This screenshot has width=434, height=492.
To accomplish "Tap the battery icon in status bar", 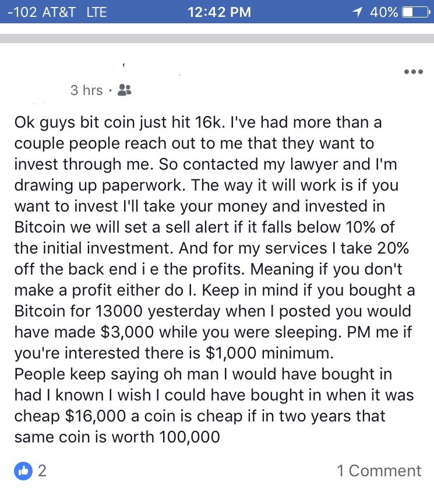I will click(x=415, y=12).
